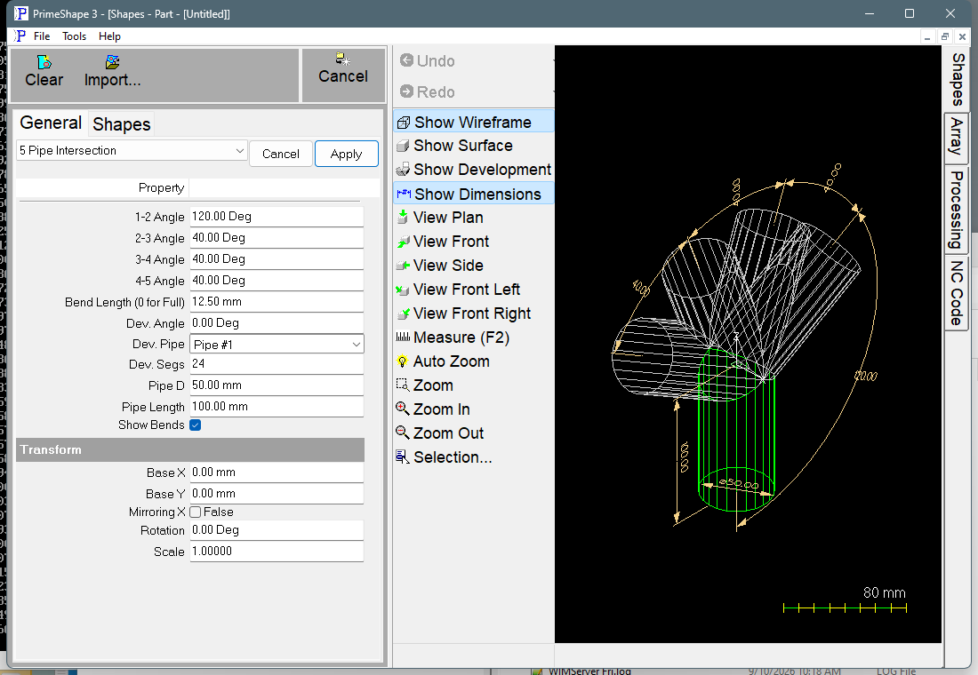The width and height of the screenshot is (978, 675).
Task: Click the 80 mm scale bar label
Action: 884,592
